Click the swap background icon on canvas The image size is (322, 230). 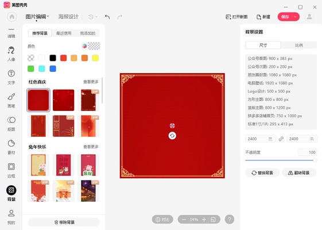coord(172,136)
